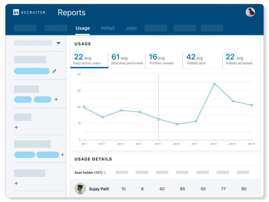Click the Jan 8 peak data point
The image size is (269, 202).
(x=214, y=84)
